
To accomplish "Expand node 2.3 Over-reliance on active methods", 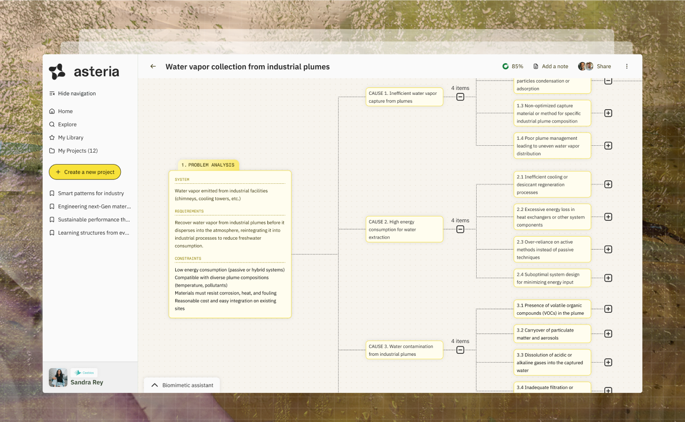I will (x=608, y=250).
